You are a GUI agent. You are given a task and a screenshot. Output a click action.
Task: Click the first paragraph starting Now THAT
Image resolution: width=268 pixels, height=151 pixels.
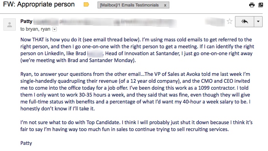coord(137,50)
